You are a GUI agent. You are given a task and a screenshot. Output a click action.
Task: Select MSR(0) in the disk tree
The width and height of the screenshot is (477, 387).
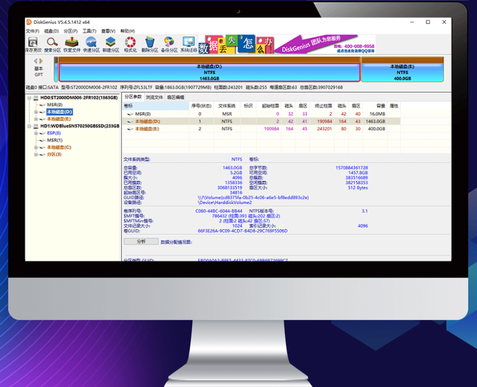[55, 105]
